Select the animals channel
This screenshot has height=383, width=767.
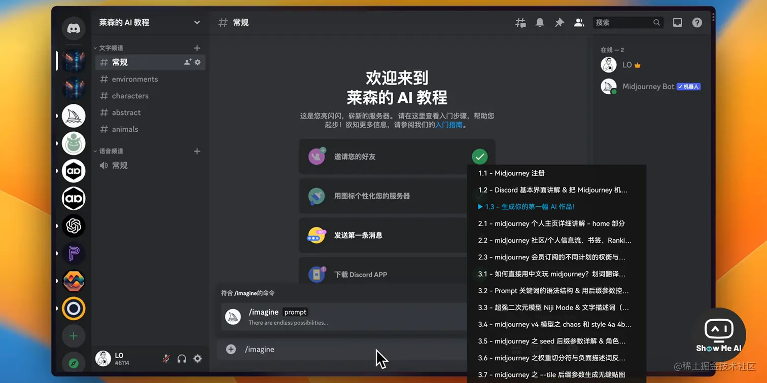click(150, 129)
